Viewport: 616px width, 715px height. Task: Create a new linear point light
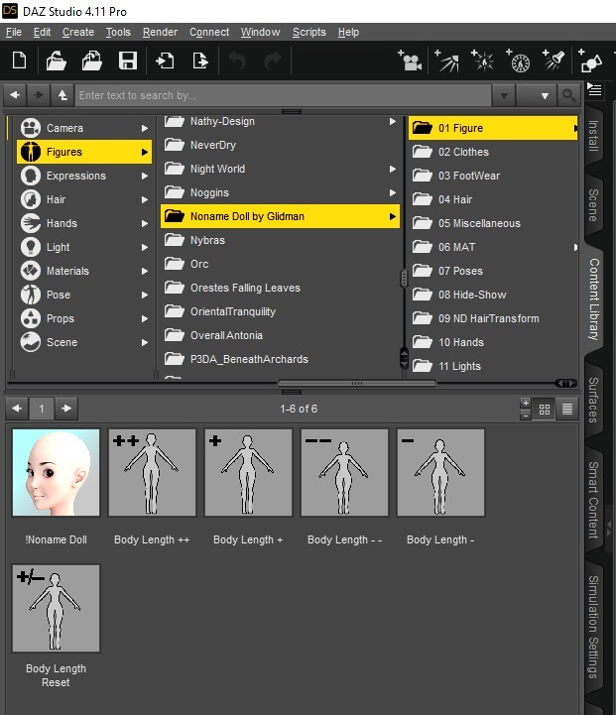pyautogui.click(x=519, y=60)
